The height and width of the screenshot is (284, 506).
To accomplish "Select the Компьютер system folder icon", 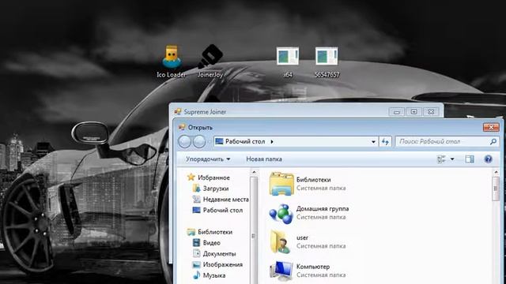I will pyautogui.click(x=281, y=271).
